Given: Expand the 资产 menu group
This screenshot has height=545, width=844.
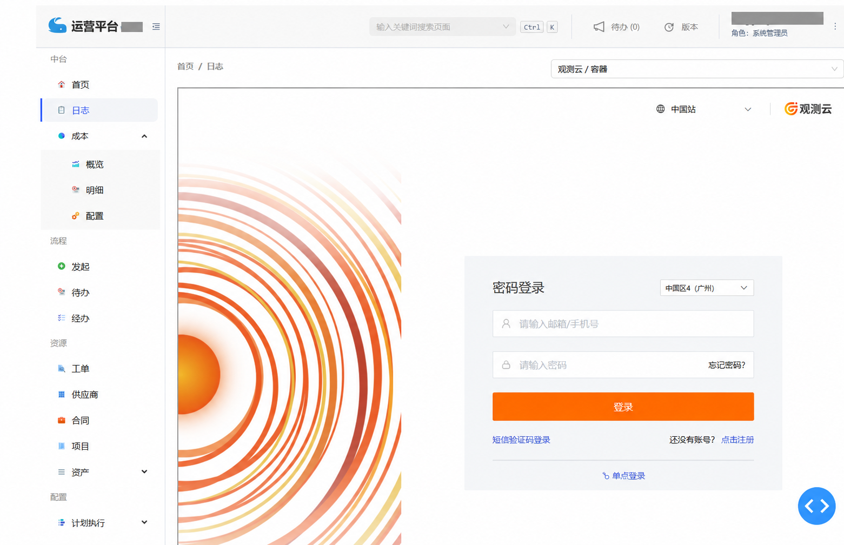Looking at the screenshot, I should (144, 471).
